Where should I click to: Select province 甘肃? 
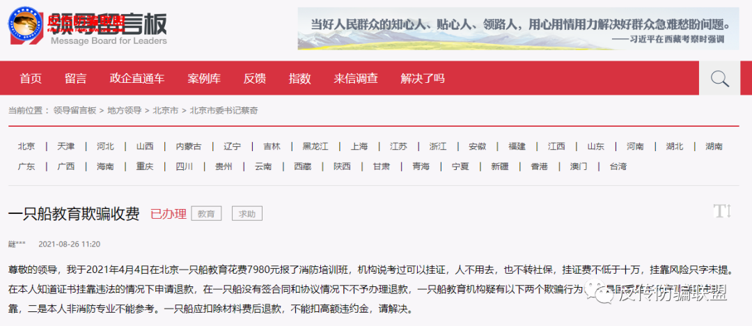click(382, 166)
